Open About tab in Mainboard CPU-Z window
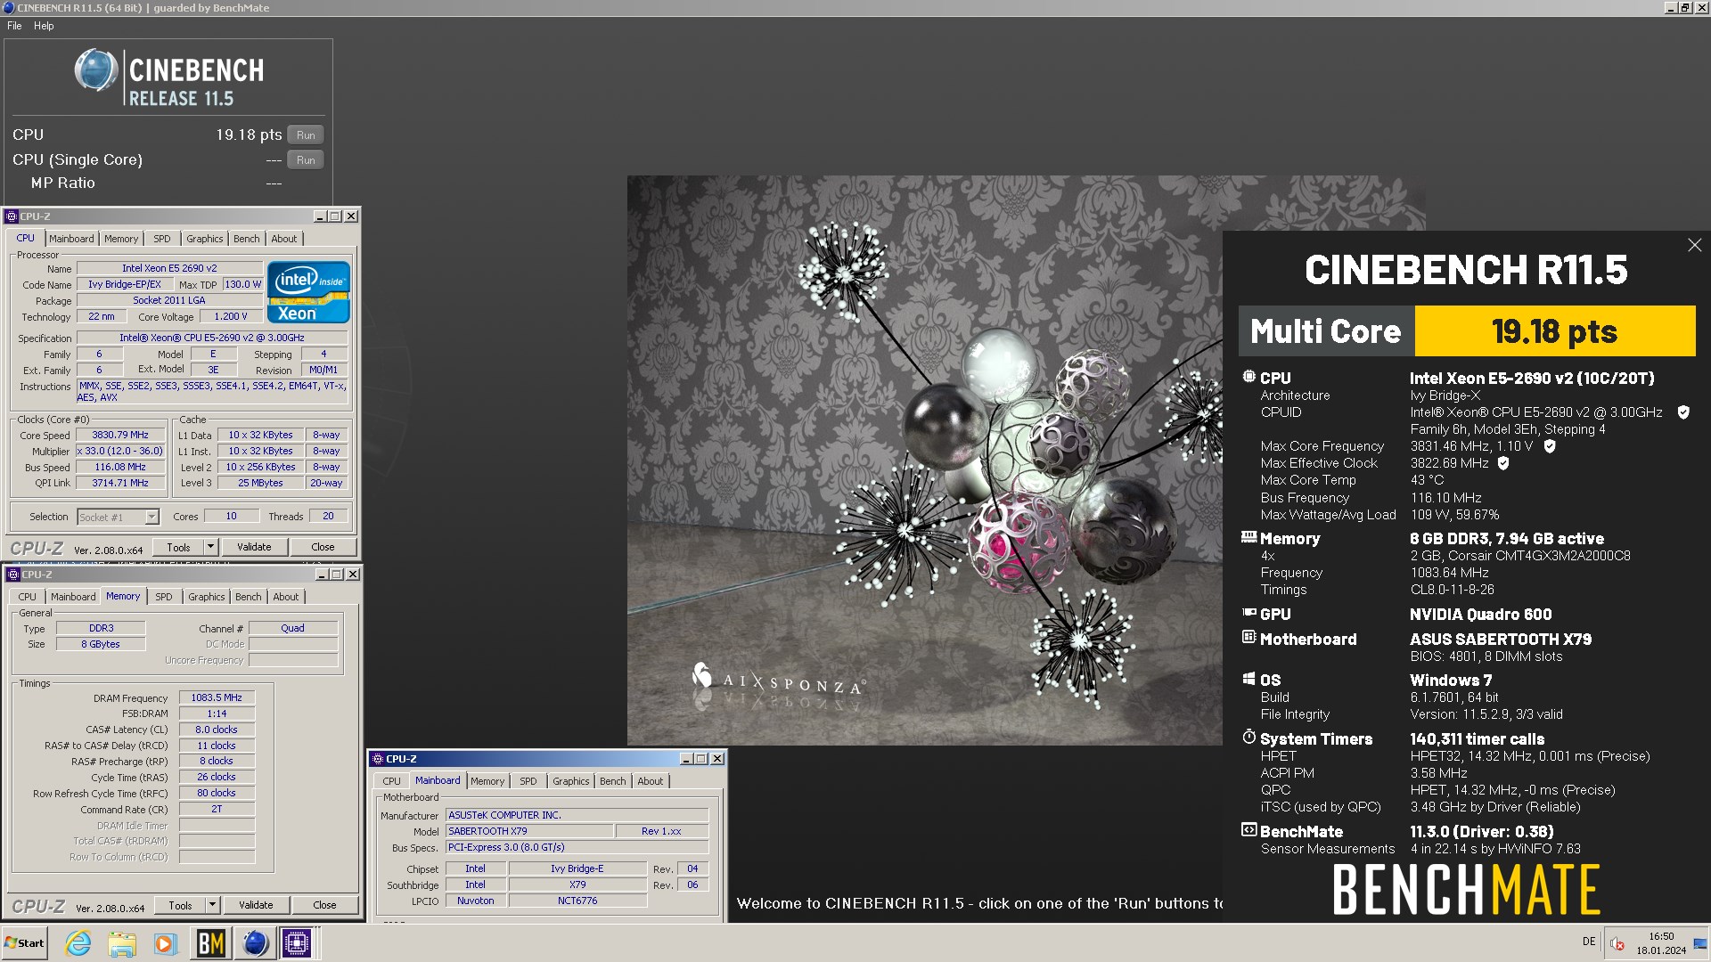The height and width of the screenshot is (962, 1711). tap(651, 781)
